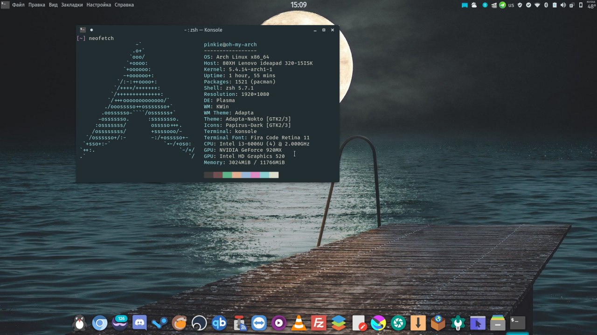Viewport: 597px width, 335px height.
Task: Minimize the Konsole window
Action: point(315,30)
